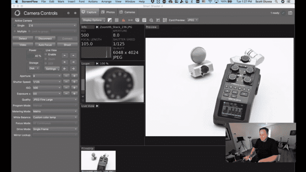Open the Metering Mode Matrix dropdown
The image size is (306, 172).
pyautogui.click(x=55, y=112)
